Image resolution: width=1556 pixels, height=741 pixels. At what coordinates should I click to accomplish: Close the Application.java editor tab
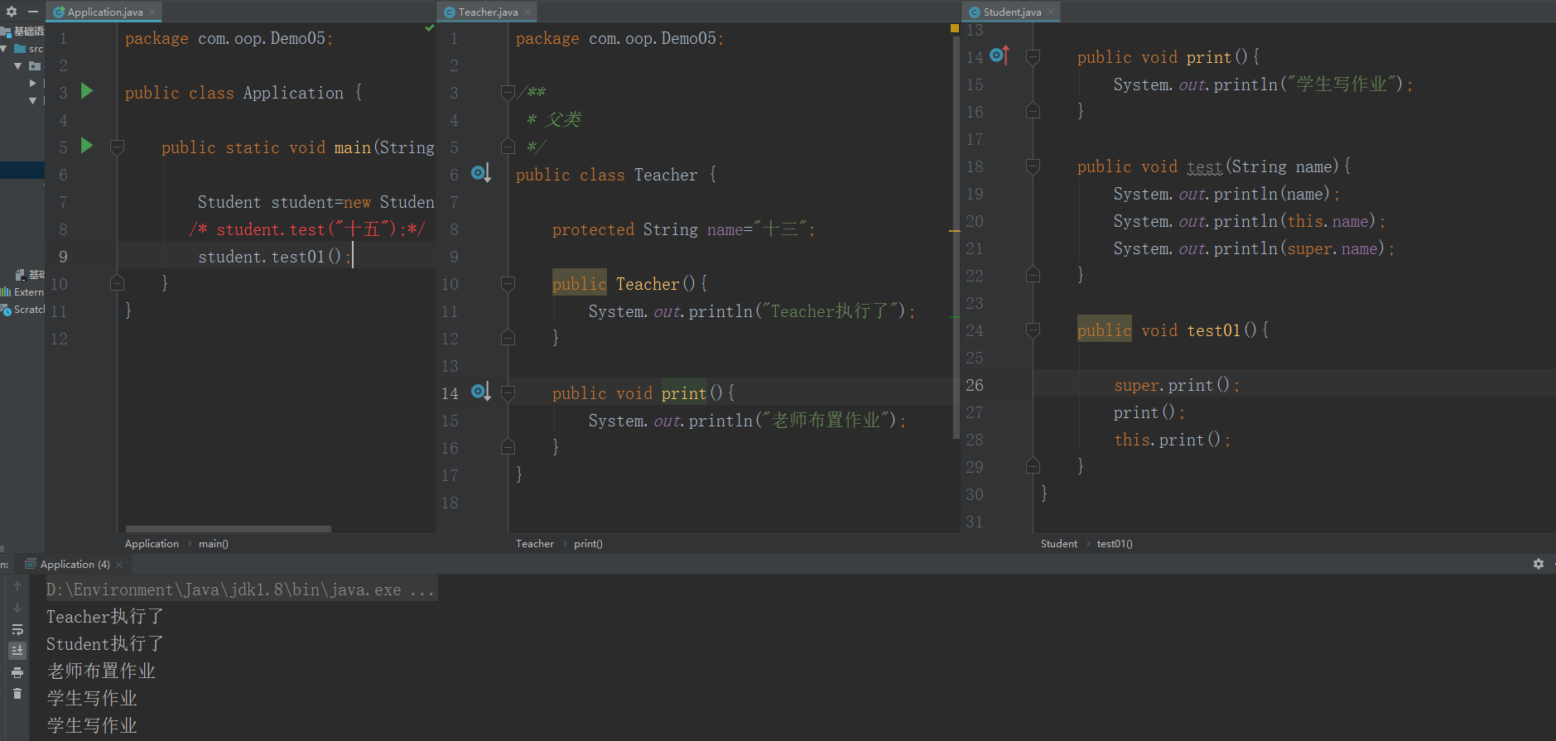click(152, 12)
